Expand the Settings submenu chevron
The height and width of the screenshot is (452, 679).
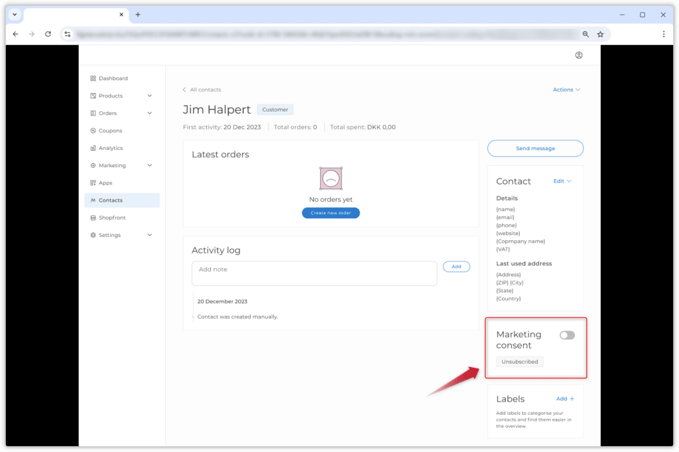coord(150,235)
